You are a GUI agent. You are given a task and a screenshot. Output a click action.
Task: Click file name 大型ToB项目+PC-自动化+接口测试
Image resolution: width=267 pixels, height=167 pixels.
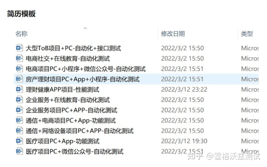[x=73, y=48]
